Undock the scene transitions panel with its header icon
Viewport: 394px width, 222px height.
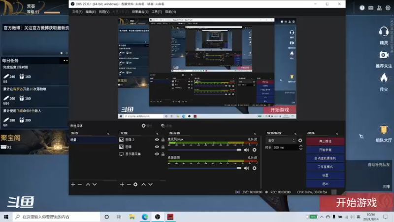point(295,133)
